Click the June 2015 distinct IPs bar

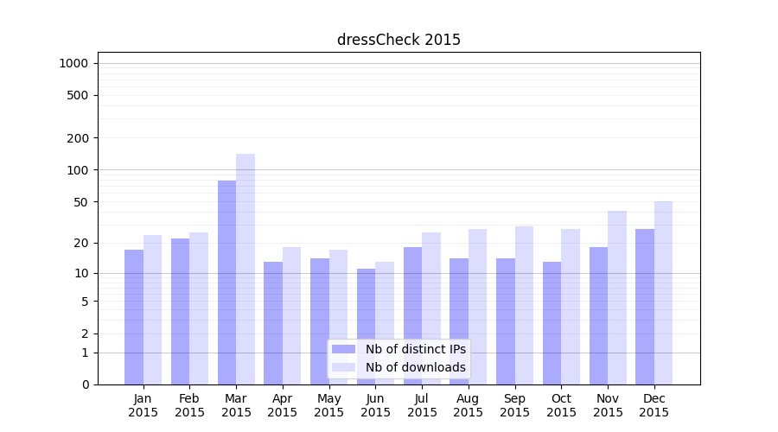tap(366, 326)
